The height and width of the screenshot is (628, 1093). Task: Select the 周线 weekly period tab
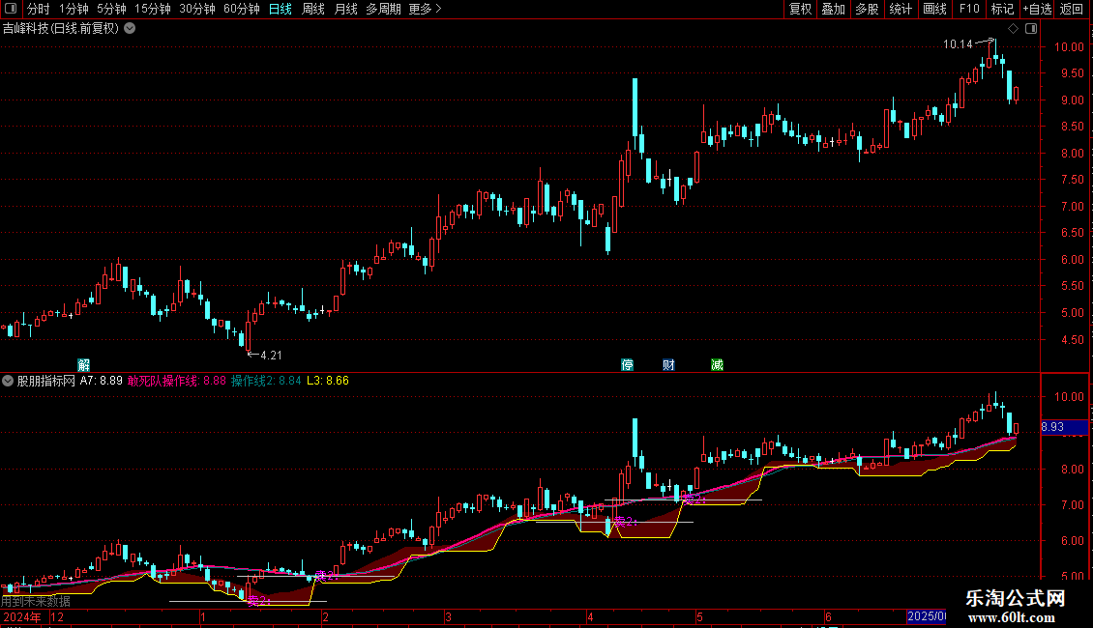(x=313, y=9)
